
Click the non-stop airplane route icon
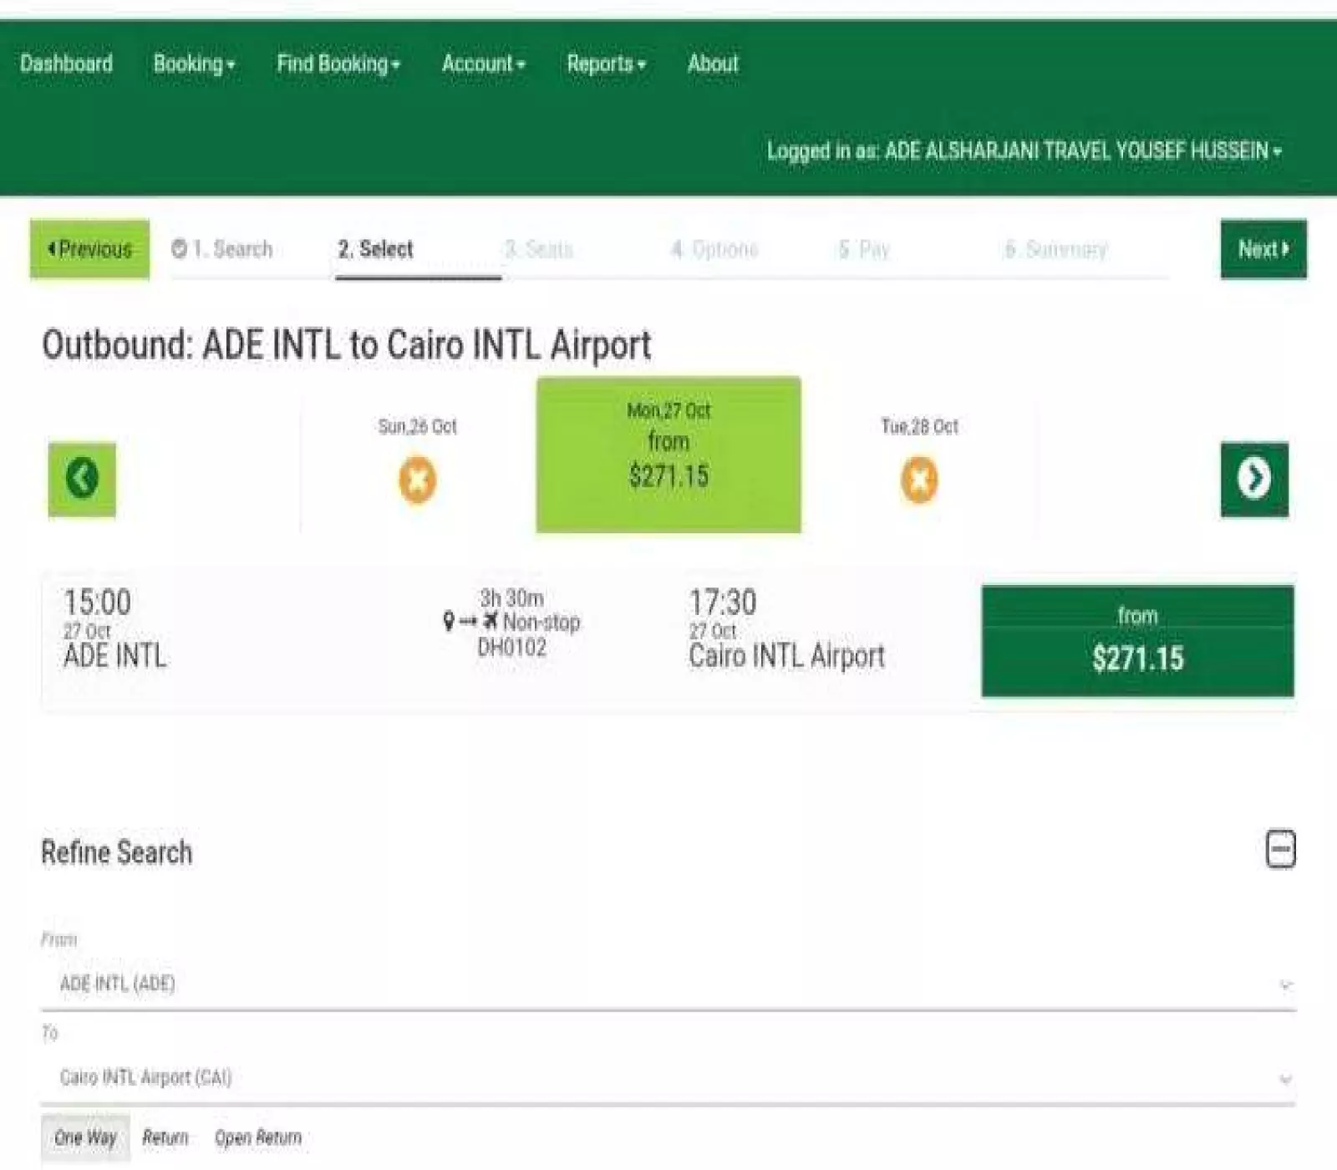pos(491,621)
